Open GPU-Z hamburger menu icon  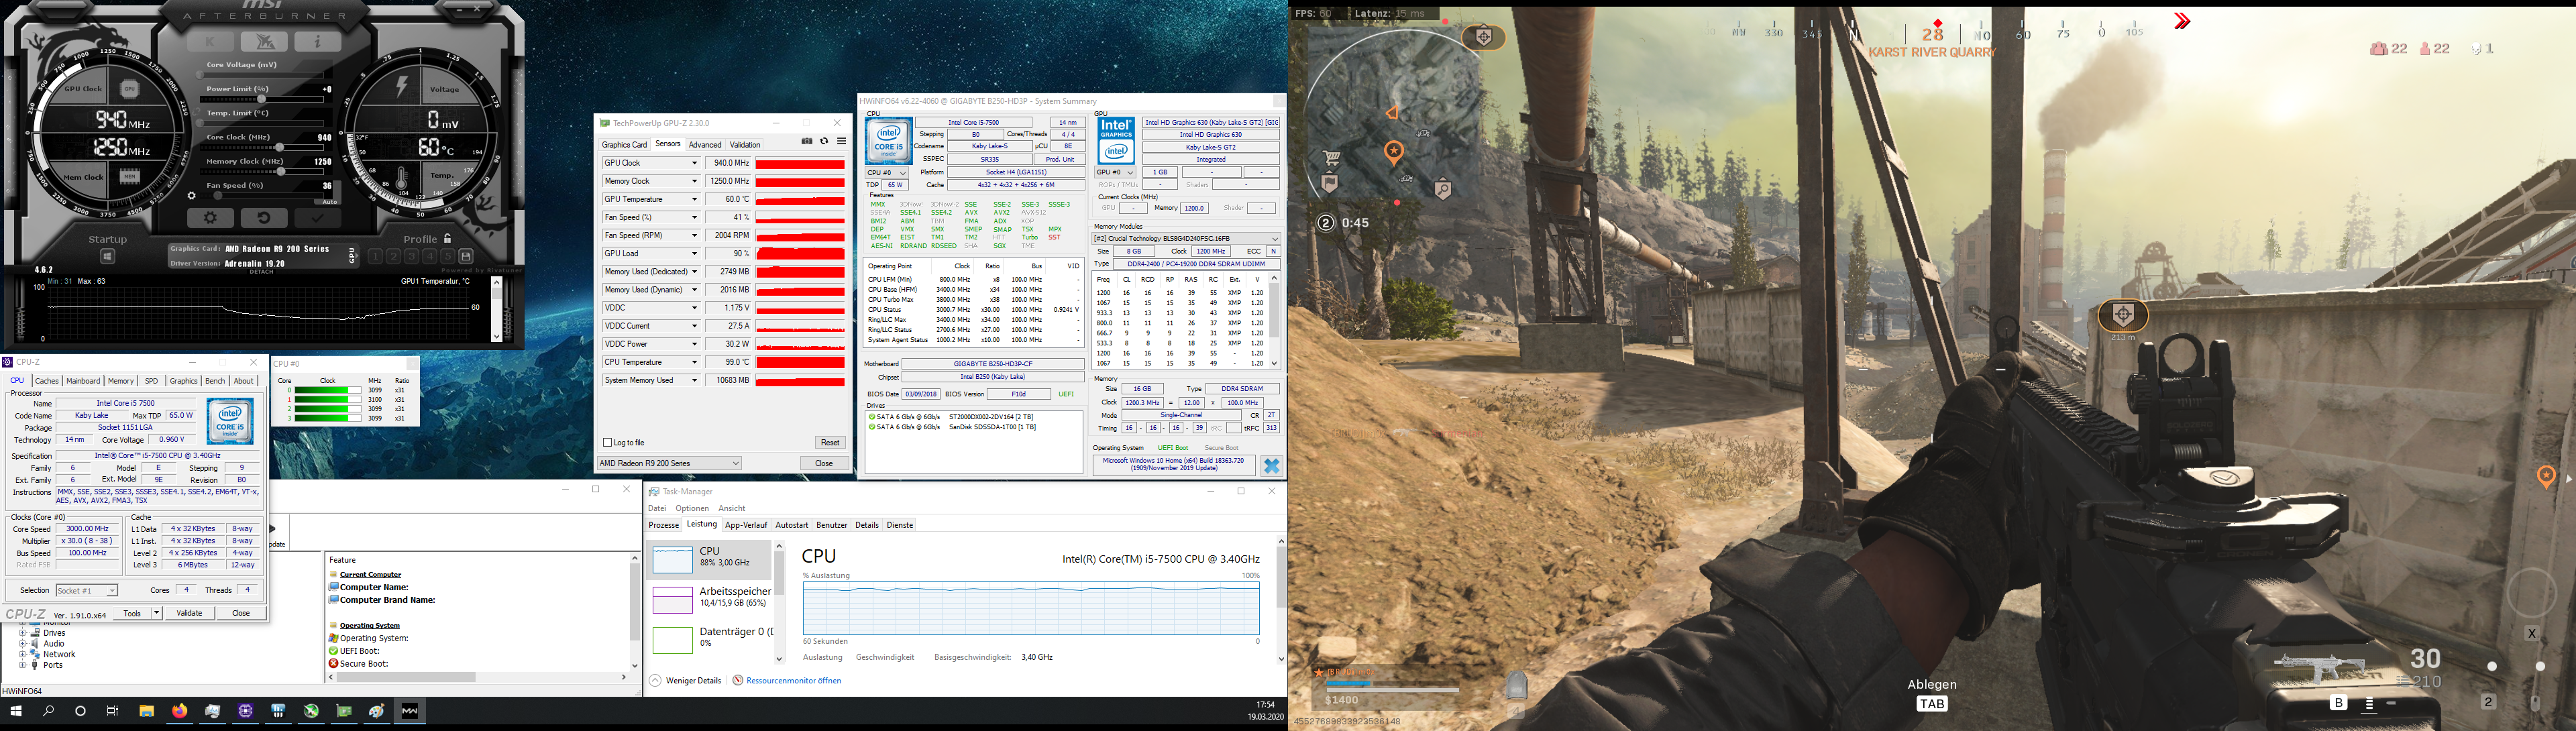pyautogui.click(x=842, y=142)
